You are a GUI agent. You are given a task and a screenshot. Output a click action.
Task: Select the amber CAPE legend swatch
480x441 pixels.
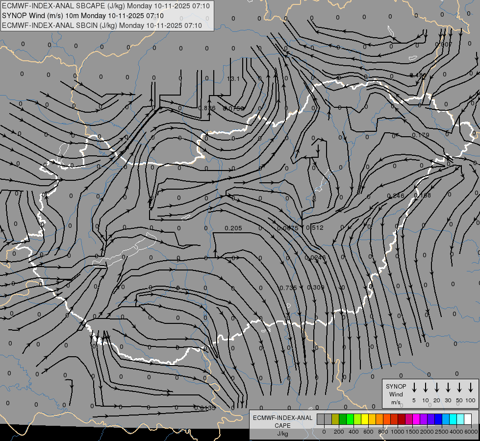tap(372, 419)
